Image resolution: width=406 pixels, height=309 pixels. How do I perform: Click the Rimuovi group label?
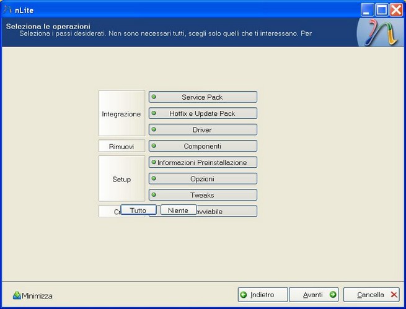121,147
